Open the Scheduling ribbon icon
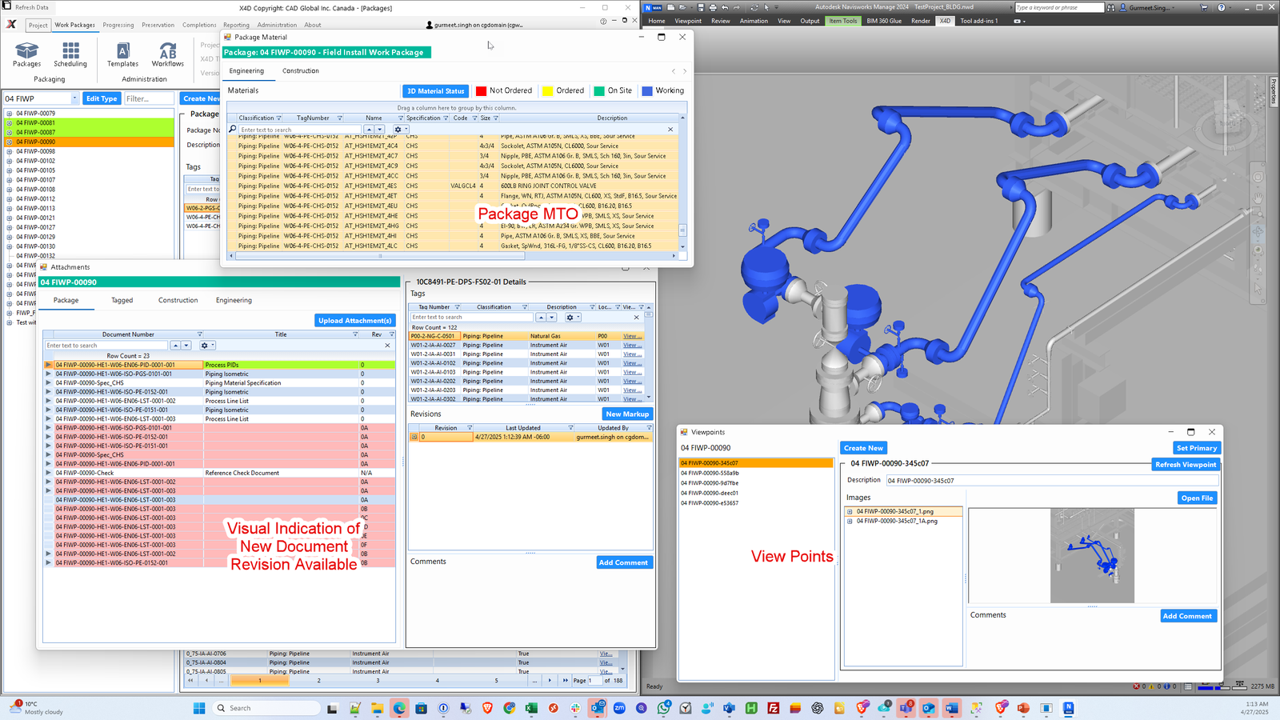 pos(70,54)
